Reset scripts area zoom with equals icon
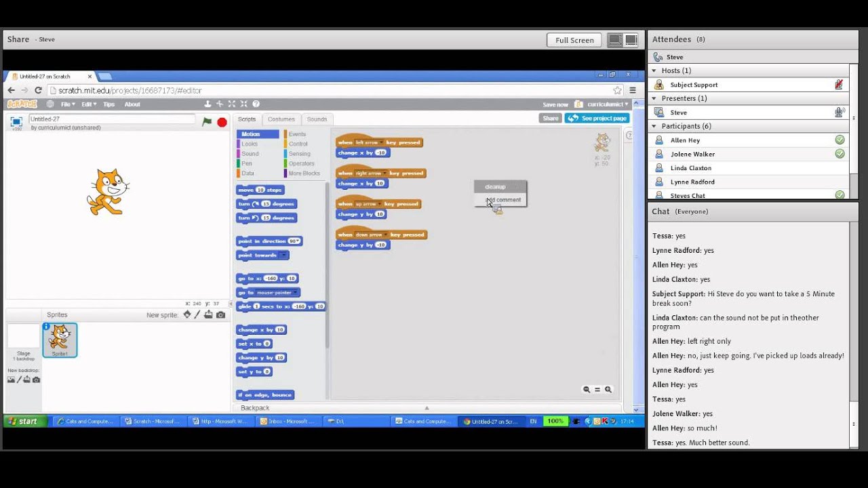Viewport: 868px width, 488px height. 597,390
